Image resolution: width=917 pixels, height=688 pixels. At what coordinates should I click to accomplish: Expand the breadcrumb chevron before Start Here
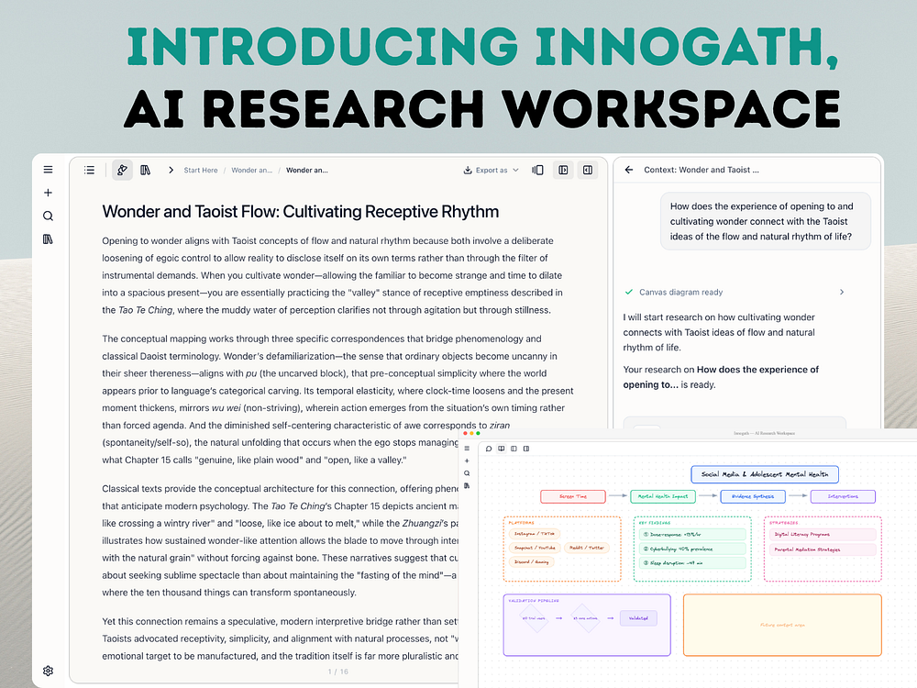coord(171,170)
